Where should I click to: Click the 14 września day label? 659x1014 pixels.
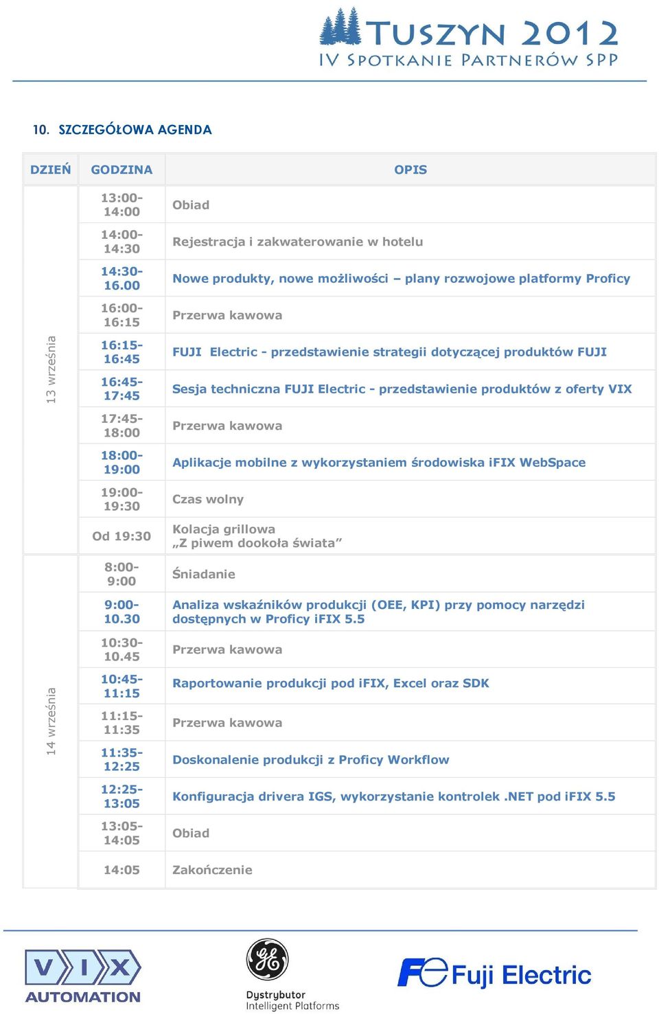tap(51, 722)
